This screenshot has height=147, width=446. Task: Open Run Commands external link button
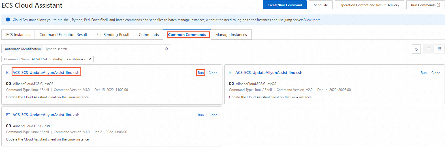pos(425,5)
